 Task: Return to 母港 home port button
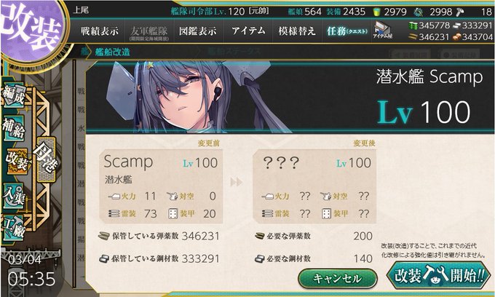[46, 159]
